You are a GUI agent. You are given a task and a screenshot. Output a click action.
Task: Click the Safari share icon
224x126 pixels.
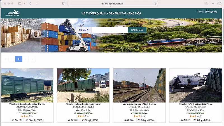[x=206, y=3]
